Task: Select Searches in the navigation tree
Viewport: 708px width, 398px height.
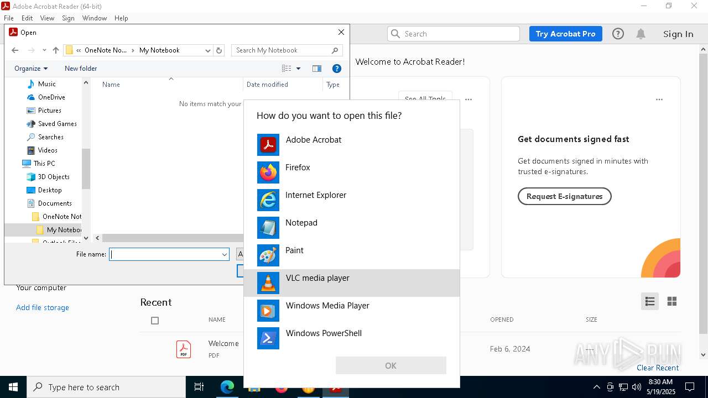Action: point(50,137)
